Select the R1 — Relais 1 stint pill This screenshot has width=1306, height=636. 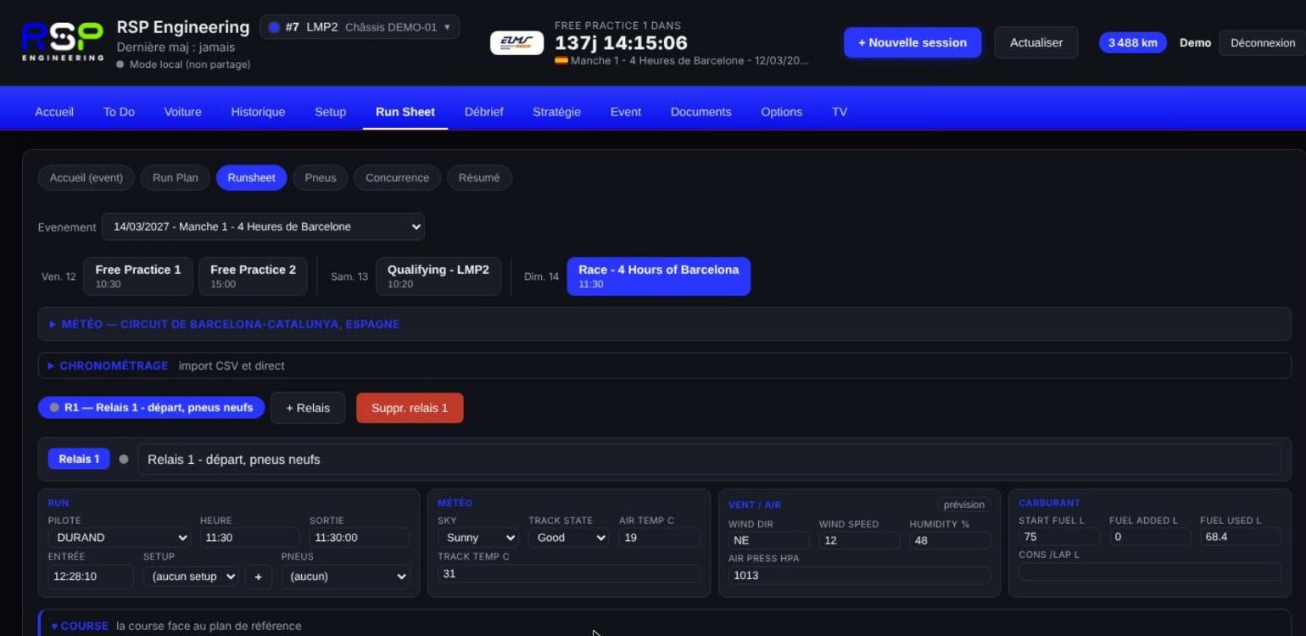[x=152, y=408]
